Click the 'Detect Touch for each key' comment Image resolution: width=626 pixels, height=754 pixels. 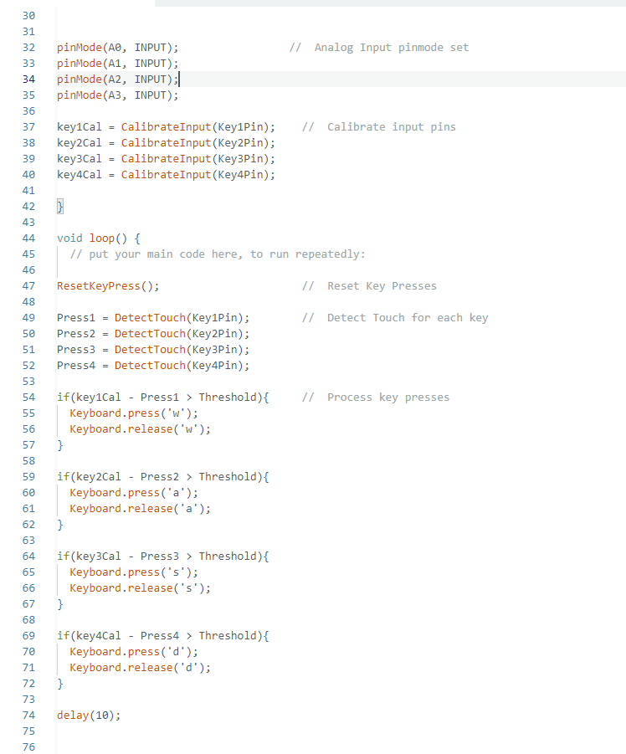tap(395, 318)
